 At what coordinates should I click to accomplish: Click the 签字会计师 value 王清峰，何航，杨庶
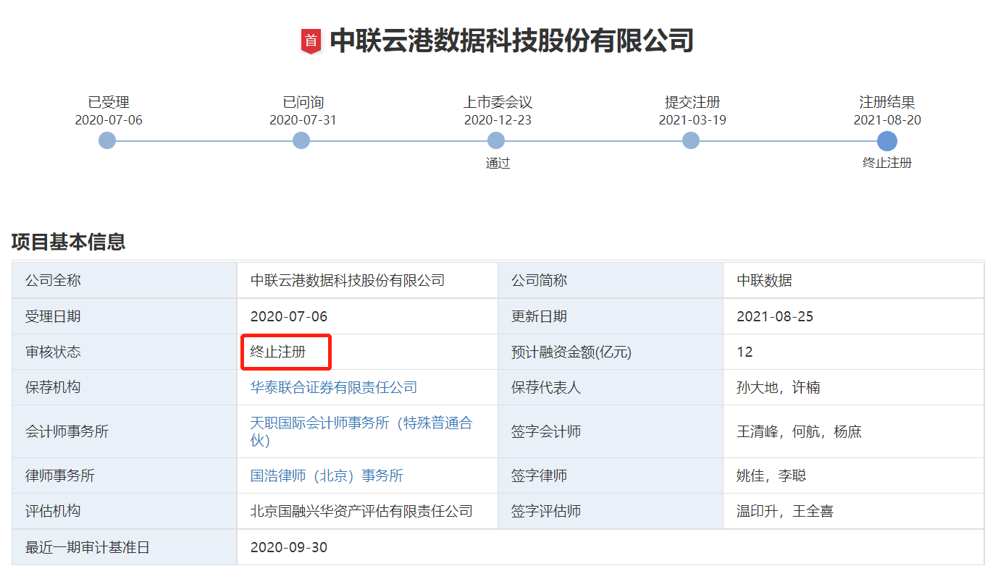(x=799, y=431)
